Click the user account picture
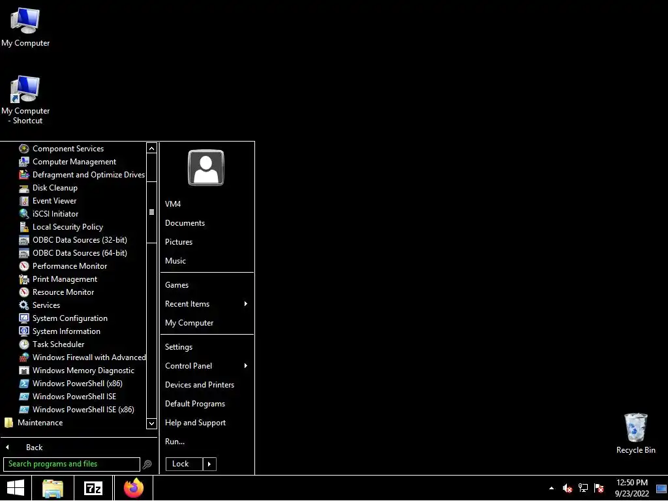The height and width of the screenshot is (501, 668). click(x=205, y=168)
